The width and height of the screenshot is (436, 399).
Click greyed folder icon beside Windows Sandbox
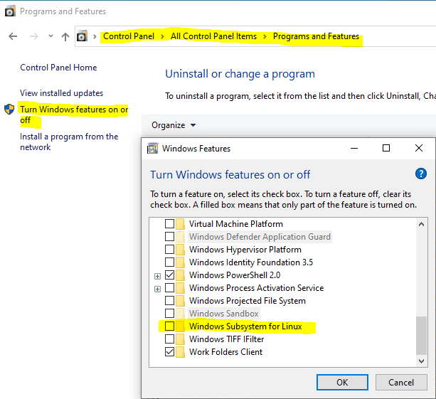click(x=180, y=314)
